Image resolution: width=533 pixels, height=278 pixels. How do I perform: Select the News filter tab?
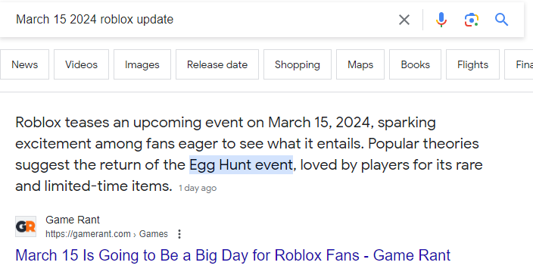[x=24, y=64]
